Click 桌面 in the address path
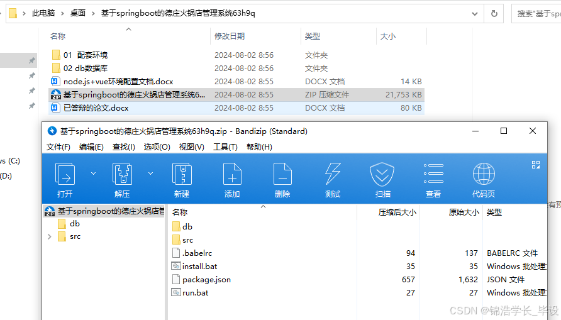 (77, 13)
